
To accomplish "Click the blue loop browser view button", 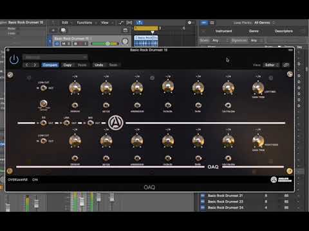I will [204, 22].
